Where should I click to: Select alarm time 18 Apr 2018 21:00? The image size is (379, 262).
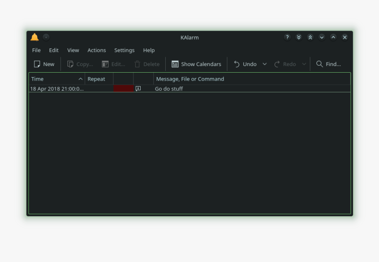57,89
